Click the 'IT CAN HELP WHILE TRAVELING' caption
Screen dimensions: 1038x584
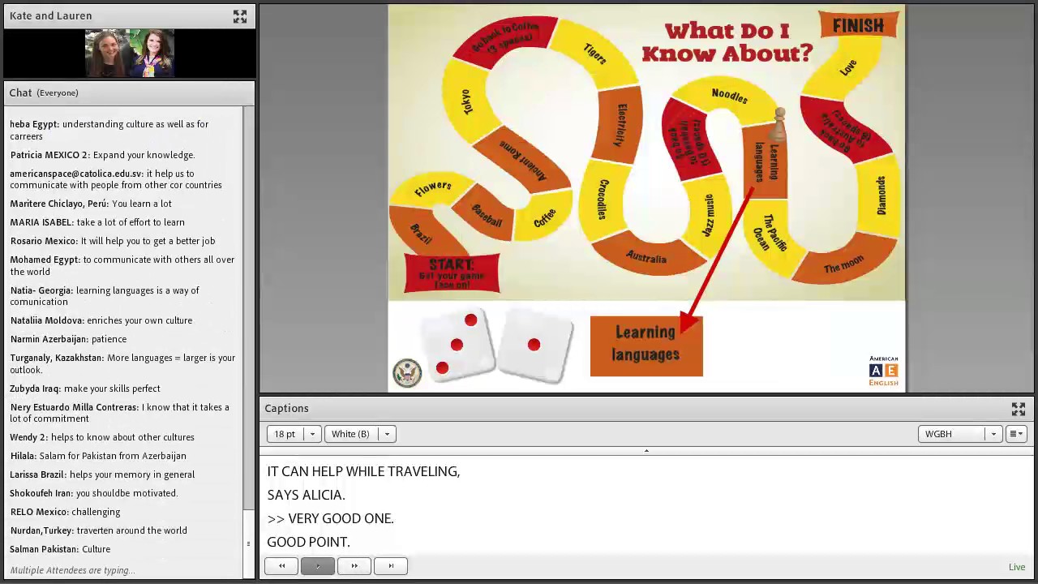pos(363,471)
